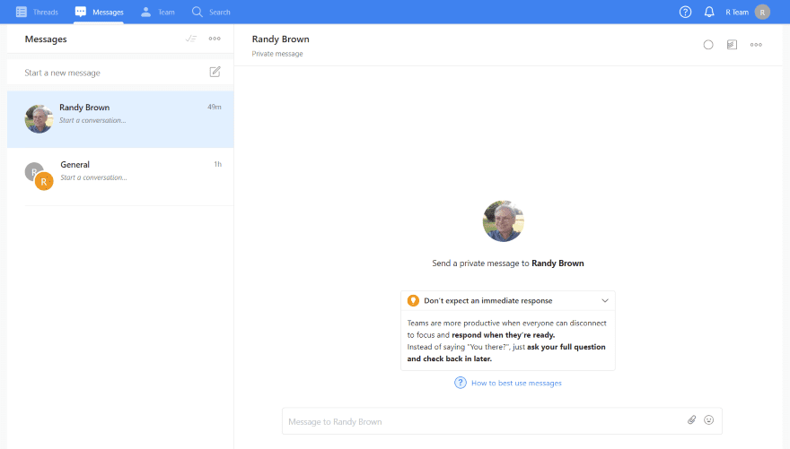790x449 pixels.
Task: Click Randy Brown's large profile picture
Action: point(503,221)
